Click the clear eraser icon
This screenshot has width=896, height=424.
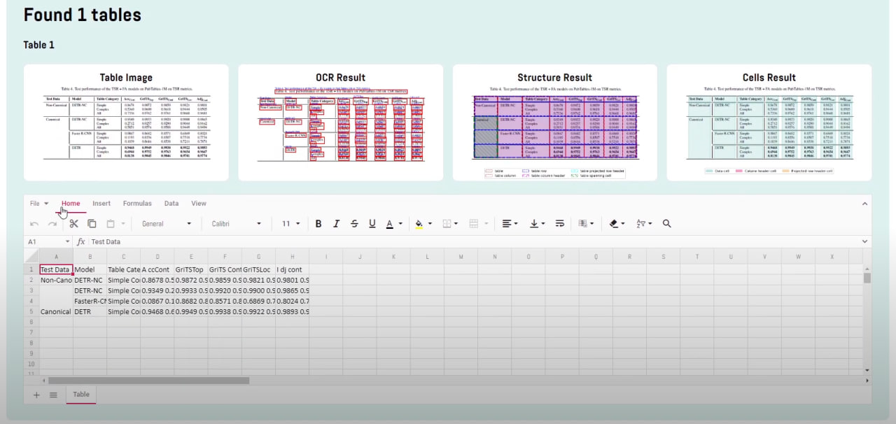[614, 224]
